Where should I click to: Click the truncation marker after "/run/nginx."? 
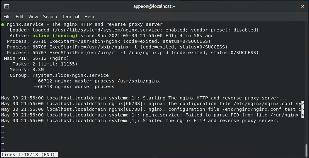coord(303,115)
